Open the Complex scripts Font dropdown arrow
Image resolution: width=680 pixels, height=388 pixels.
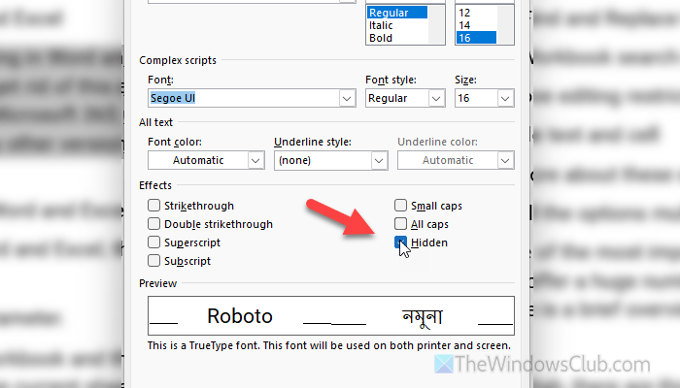coord(347,98)
